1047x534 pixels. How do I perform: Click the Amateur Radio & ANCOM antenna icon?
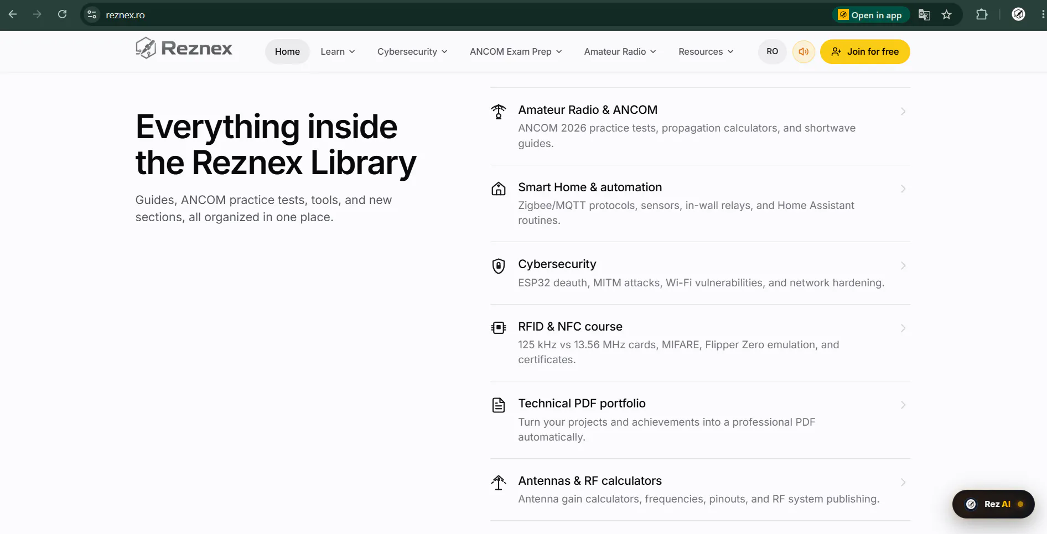tap(499, 111)
